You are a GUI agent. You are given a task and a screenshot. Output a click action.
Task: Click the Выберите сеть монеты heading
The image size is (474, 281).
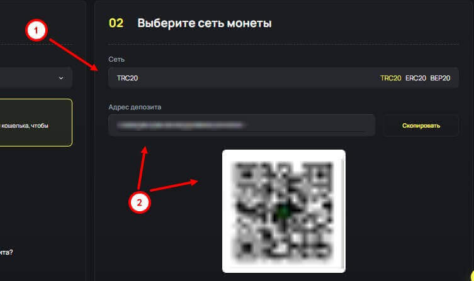click(x=205, y=23)
